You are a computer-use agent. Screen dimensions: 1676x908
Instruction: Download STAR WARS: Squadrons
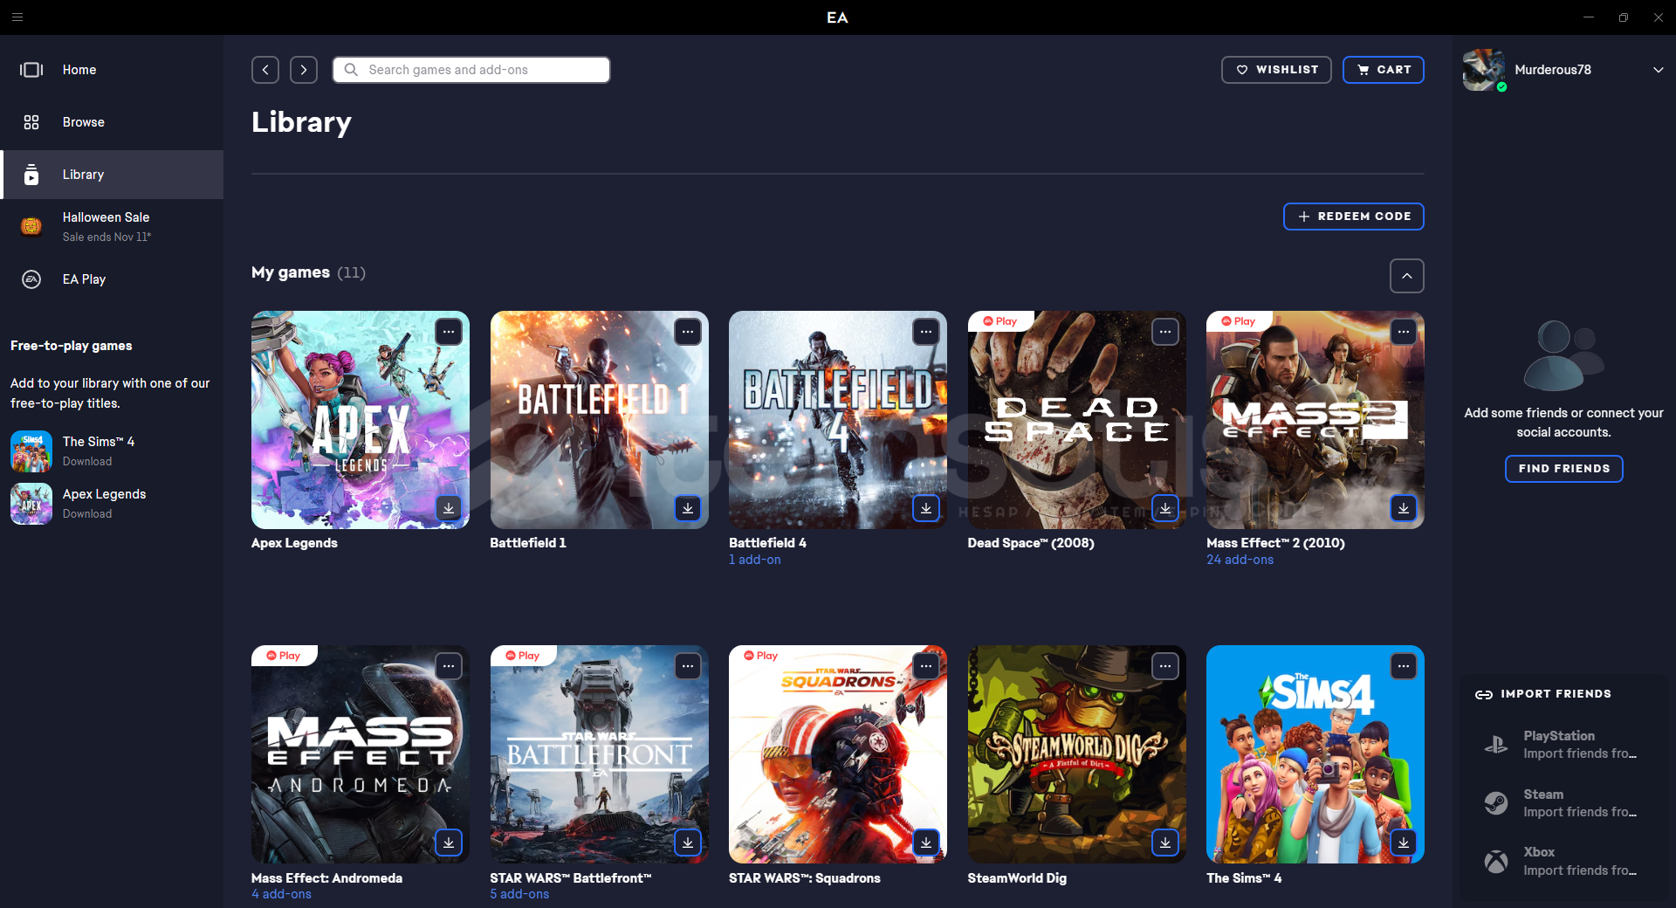point(926,843)
